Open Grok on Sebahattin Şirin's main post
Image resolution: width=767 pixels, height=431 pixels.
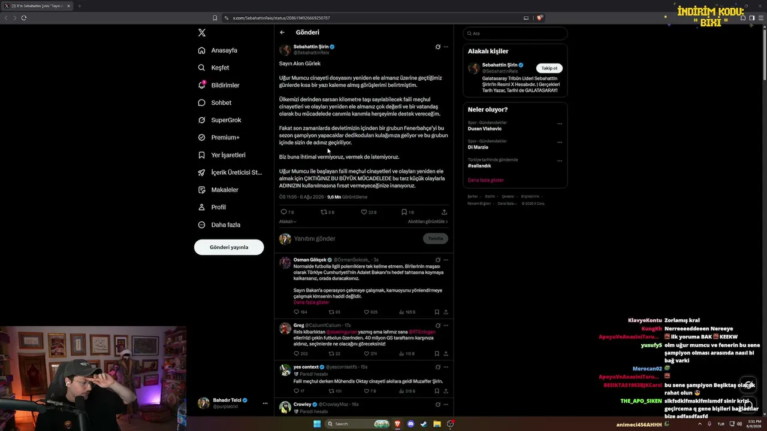(438, 47)
